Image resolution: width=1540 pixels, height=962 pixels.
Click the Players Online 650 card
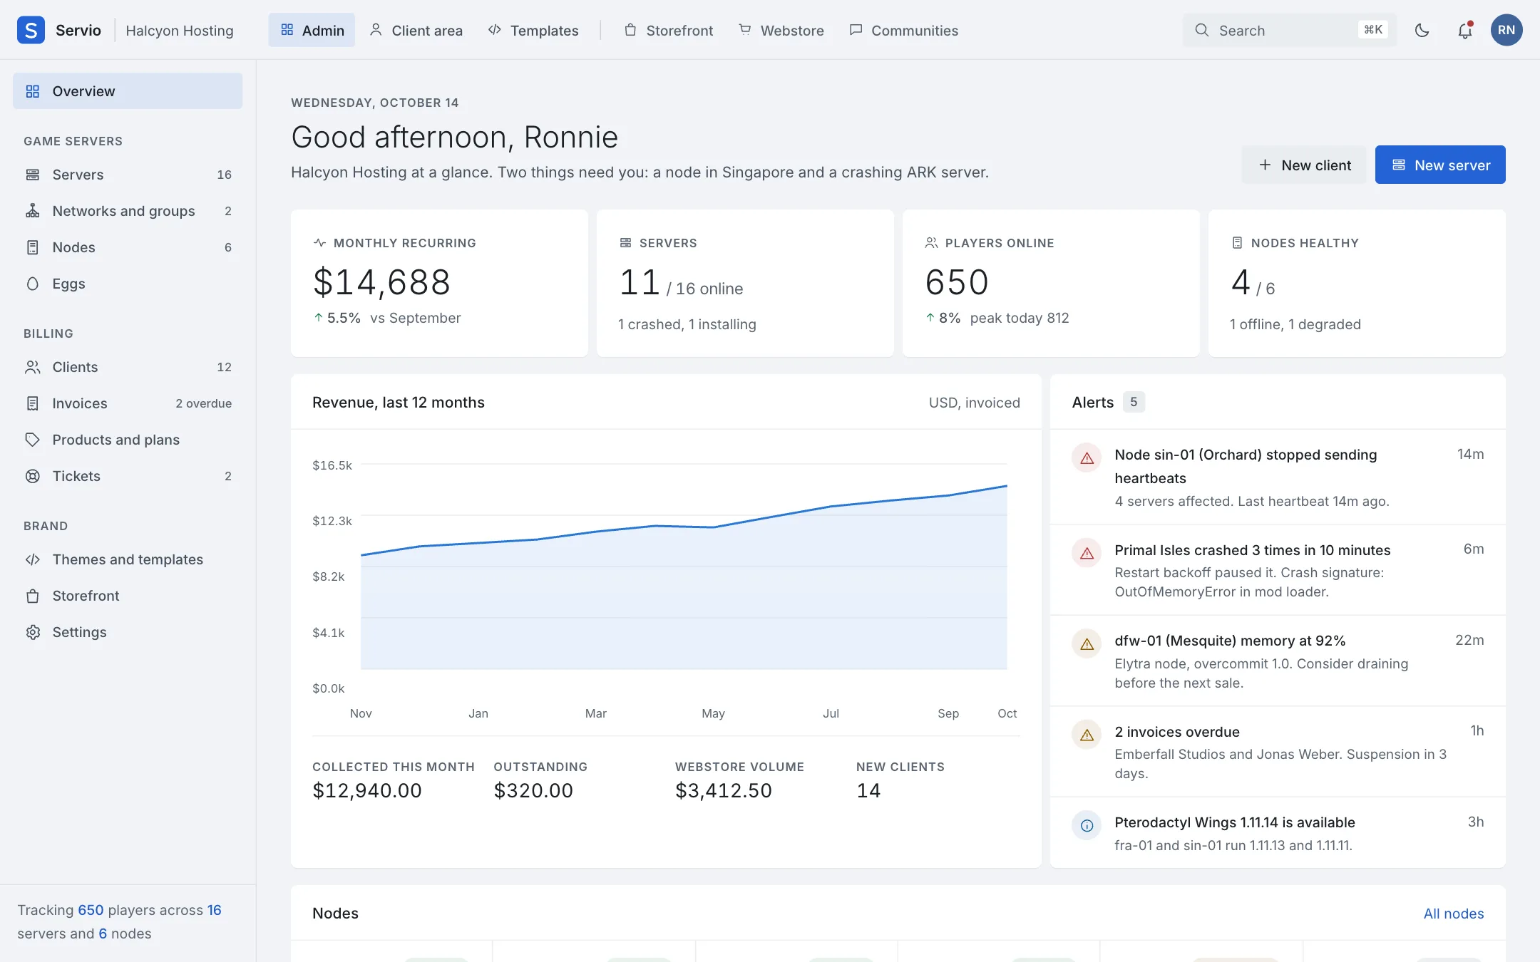[x=1051, y=283]
